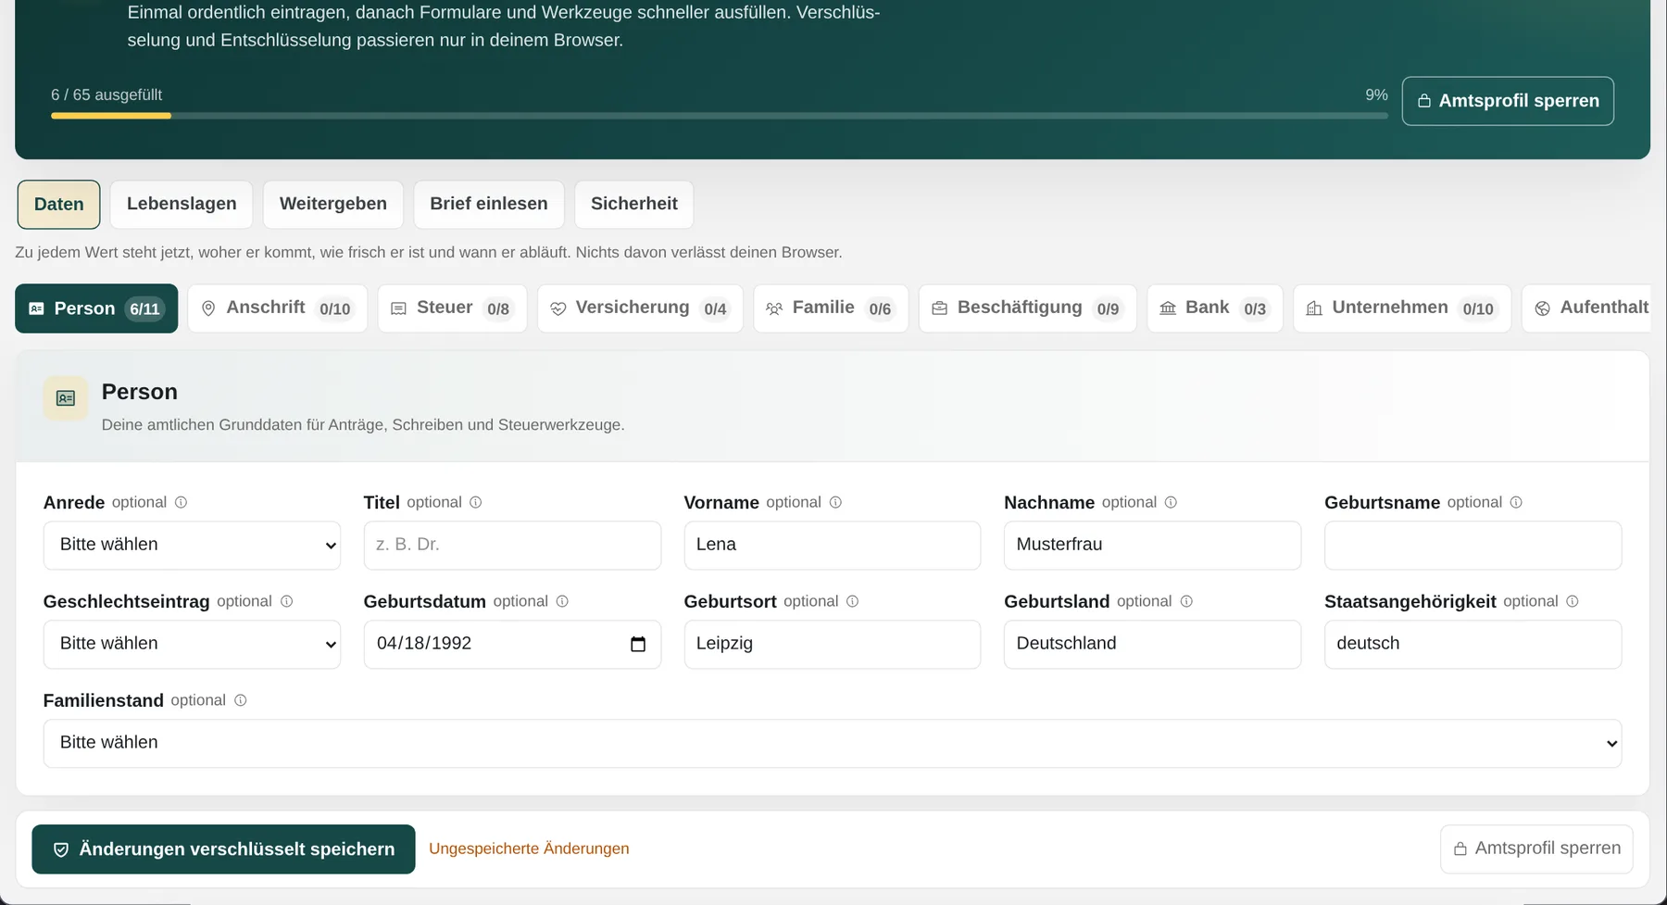This screenshot has height=905, width=1667.
Task: Click the info icon next to Familienstand
Action: click(x=241, y=700)
